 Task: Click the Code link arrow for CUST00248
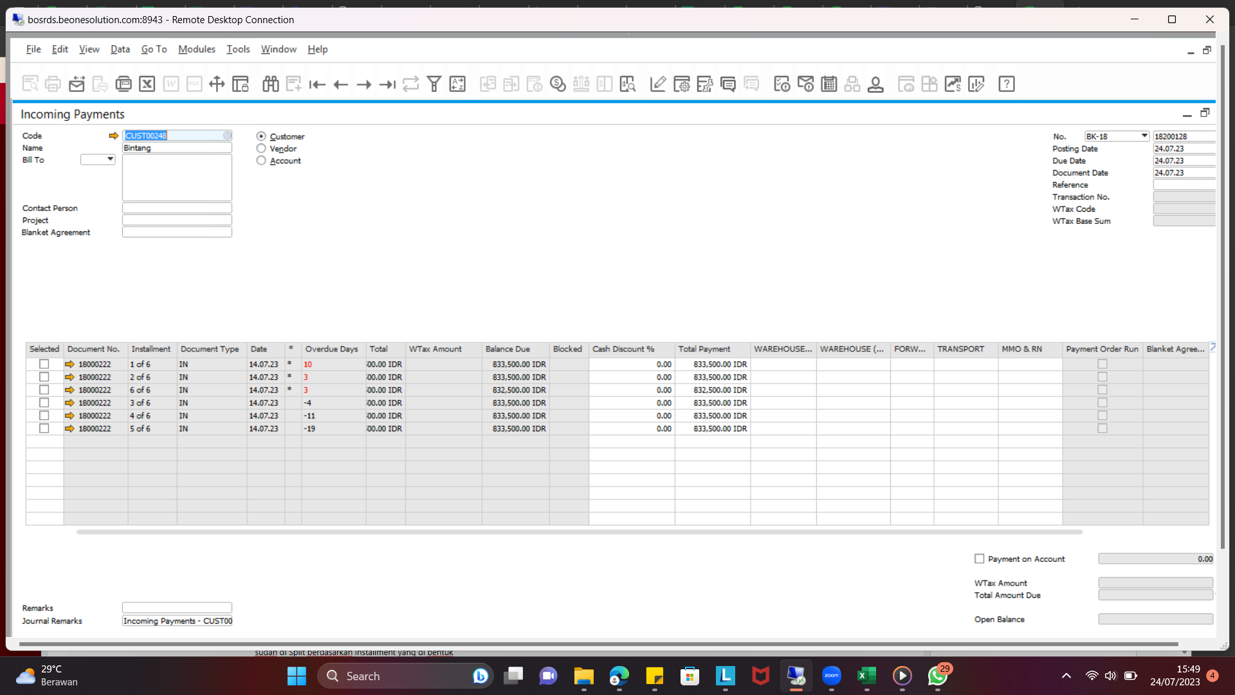[114, 136]
